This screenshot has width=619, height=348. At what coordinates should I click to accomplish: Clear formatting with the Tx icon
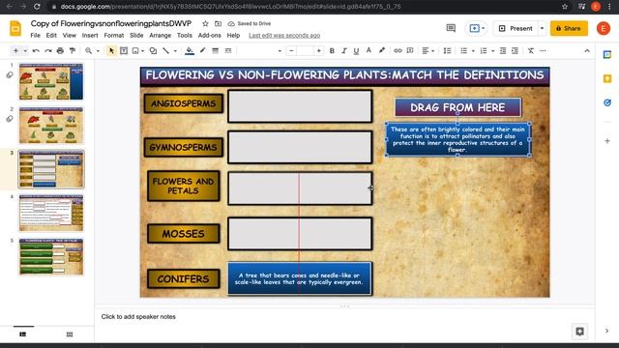[531, 51]
